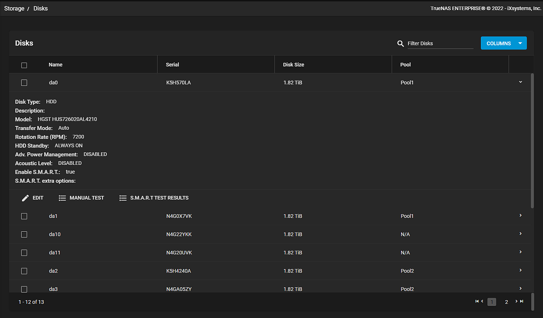Expand details for disk da1
This screenshot has width=543, height=318.
[x=520, y=216]
